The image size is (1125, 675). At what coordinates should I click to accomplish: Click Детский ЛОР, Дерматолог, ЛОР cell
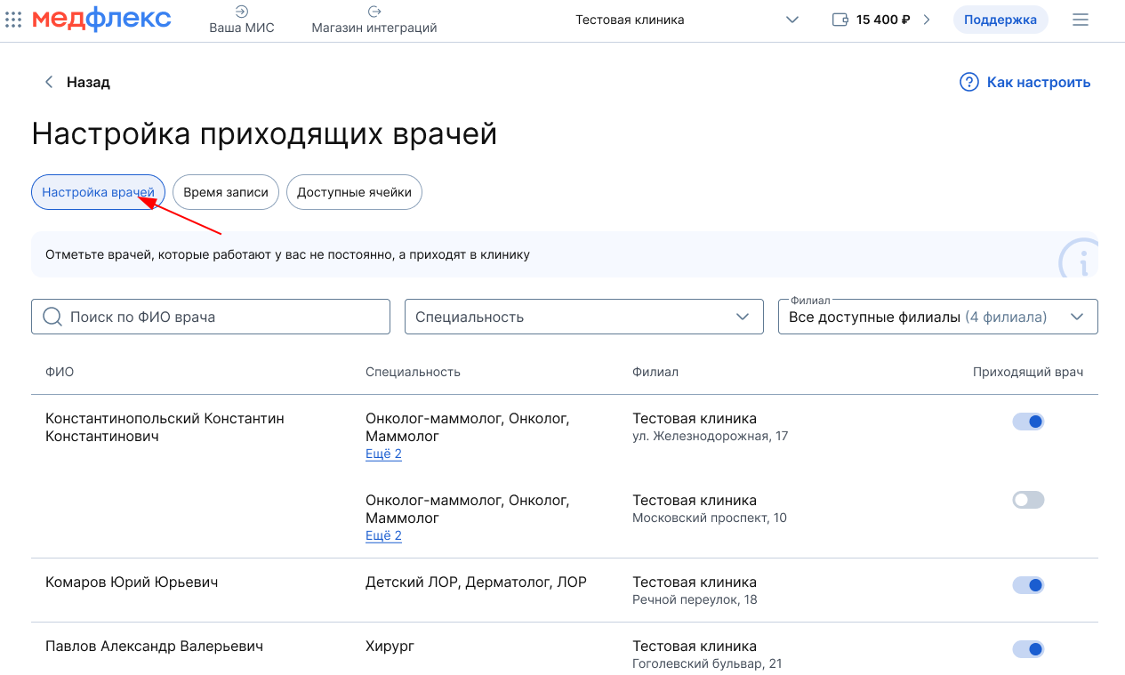(x=476, y=583)
